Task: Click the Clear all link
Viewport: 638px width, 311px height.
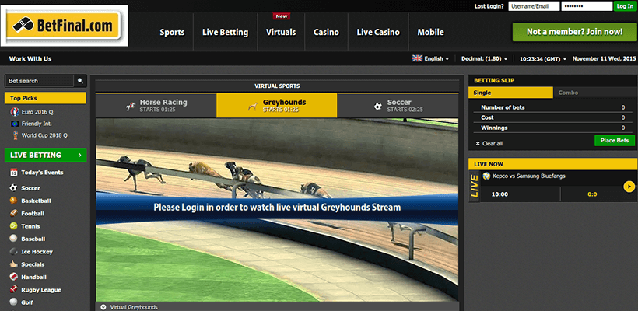Action: pos(493,144)
